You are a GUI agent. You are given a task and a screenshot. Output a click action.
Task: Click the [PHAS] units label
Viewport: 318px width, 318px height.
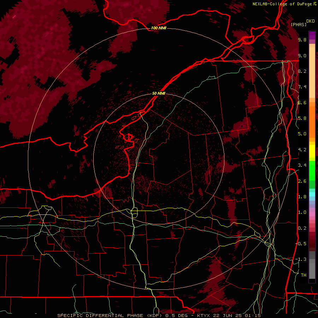[x=299, y=24]
